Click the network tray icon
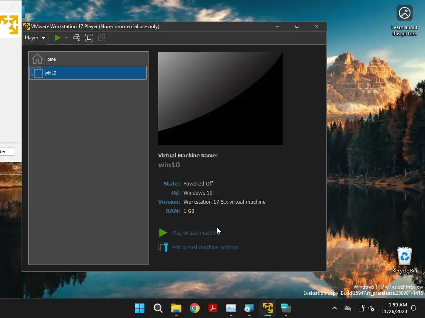Screen dimensions: 425x318 pyautogui.click(x=361, y=308)
